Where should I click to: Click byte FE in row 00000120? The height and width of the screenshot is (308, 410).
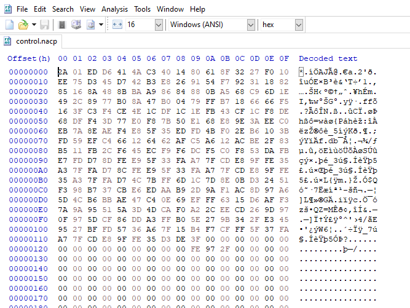[x=195, y=249]
